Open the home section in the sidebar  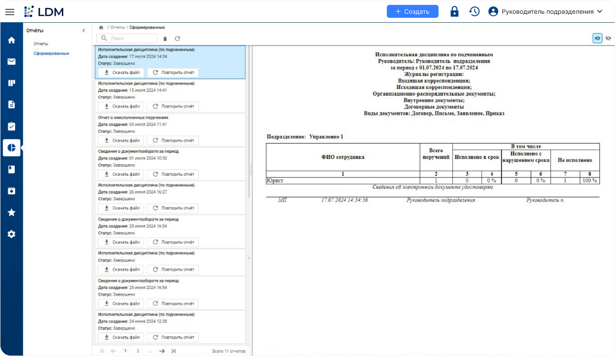click(x=11, y=40)
